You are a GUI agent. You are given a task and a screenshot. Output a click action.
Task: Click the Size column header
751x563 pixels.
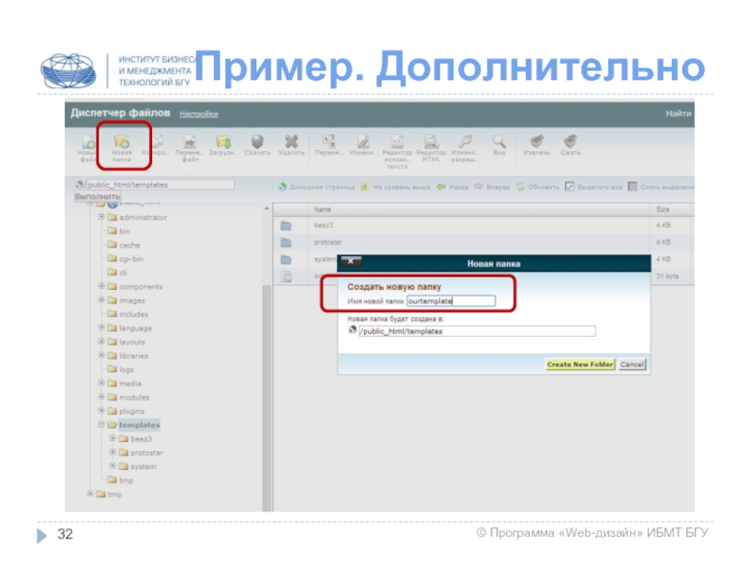pyautogui.click(x=663, y=209)
